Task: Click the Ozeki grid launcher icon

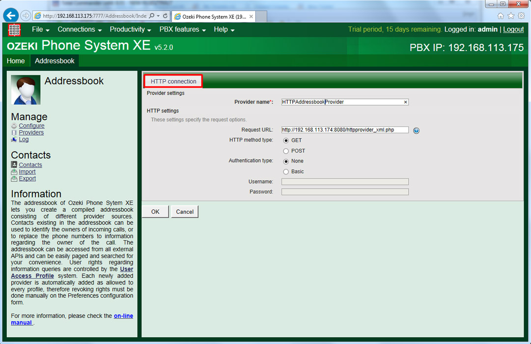Action: (x=14, y=30)
